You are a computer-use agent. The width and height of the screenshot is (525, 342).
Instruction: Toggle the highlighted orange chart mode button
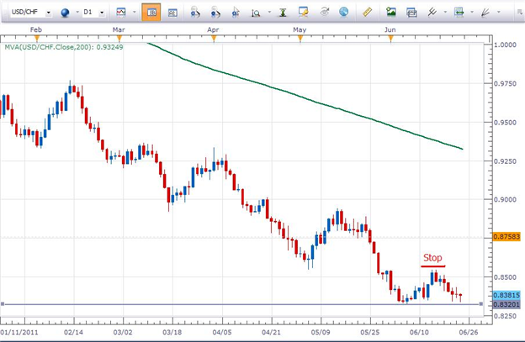(151, 13)
